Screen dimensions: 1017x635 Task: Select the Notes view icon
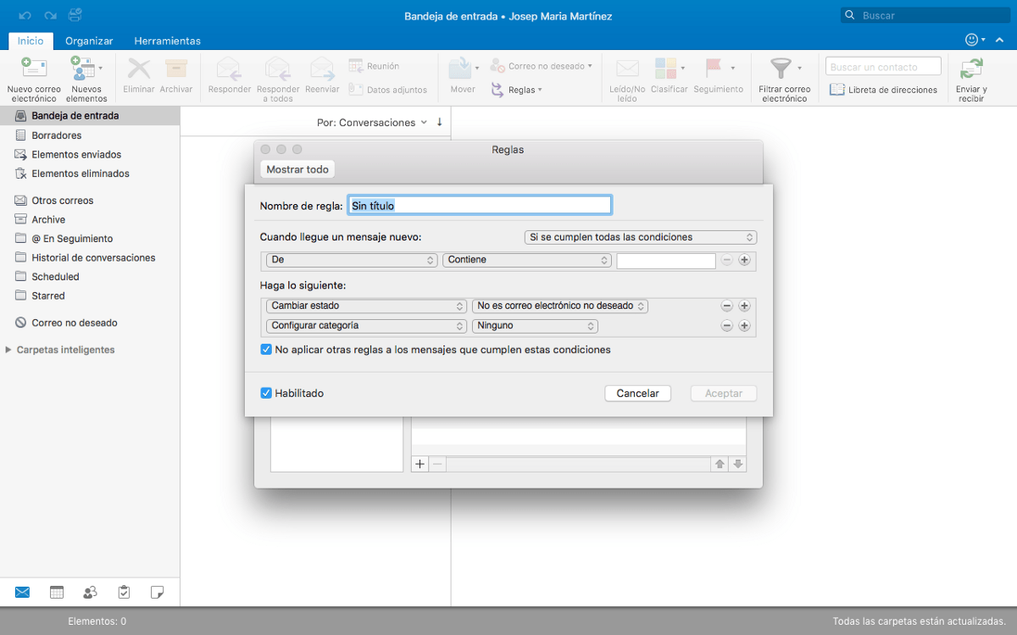[158, 592]
